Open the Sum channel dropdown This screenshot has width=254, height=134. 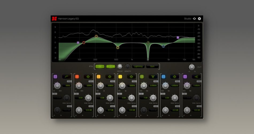coord(152,66)
